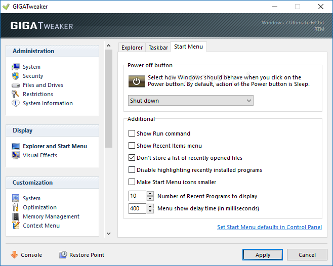Click the Memory Management chip icon
333x266 pixels.
[16, 216]
